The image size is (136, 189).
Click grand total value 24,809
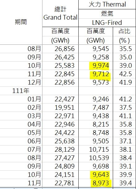[x=64, y=166]
